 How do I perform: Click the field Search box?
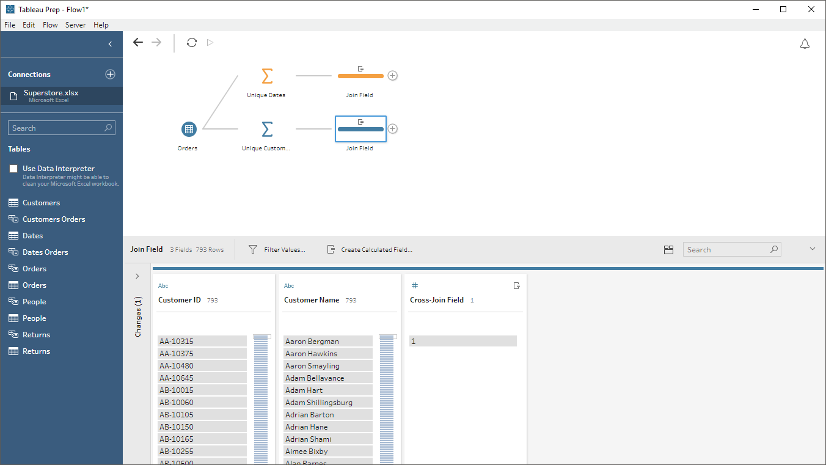tap(732, 249)
